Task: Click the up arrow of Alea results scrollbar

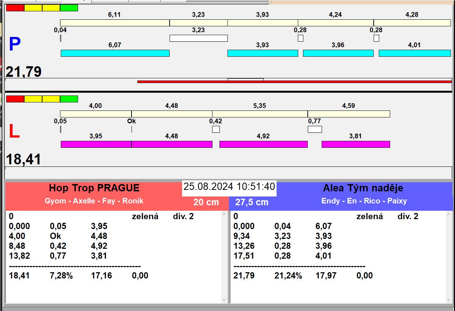Action: (449, 215)
